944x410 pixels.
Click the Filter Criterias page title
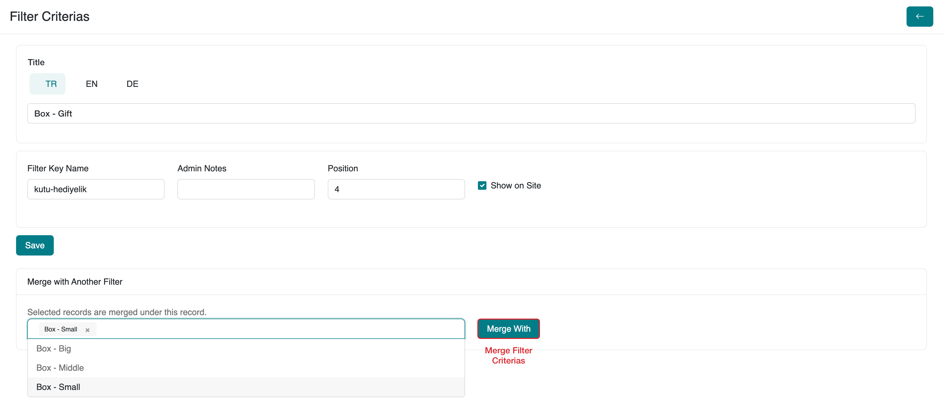click(50, 17)
